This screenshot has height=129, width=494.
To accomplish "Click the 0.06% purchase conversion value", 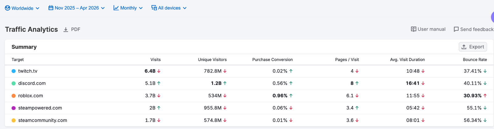I will (280, 108).
